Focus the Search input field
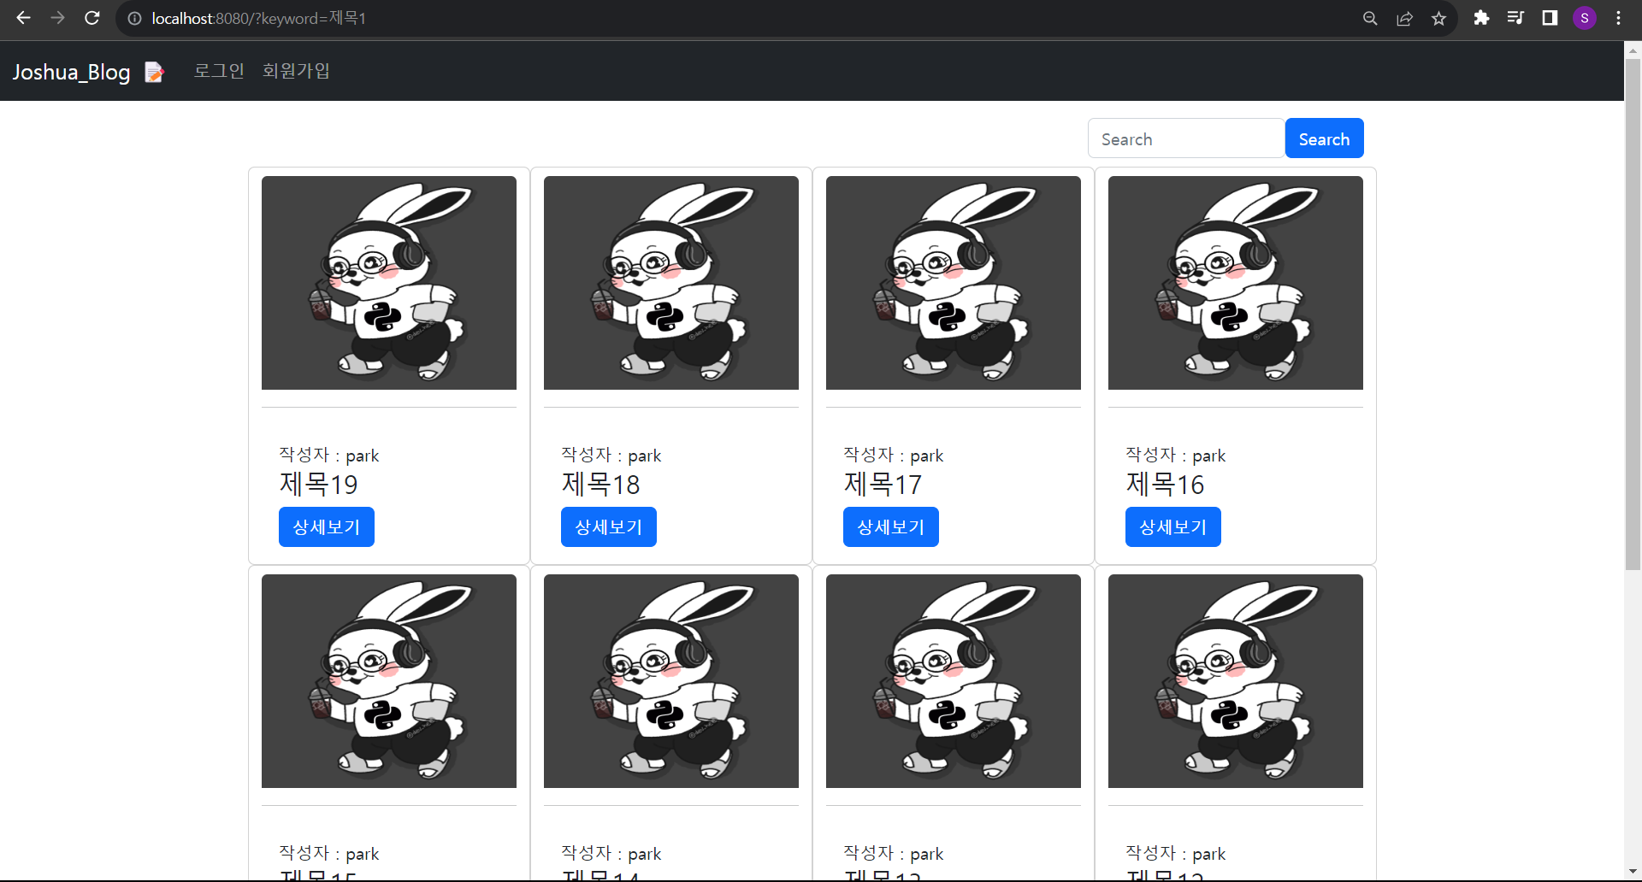Image resolution: width=1642 pixels, height=882 pixels. [x=1186, y=138]
